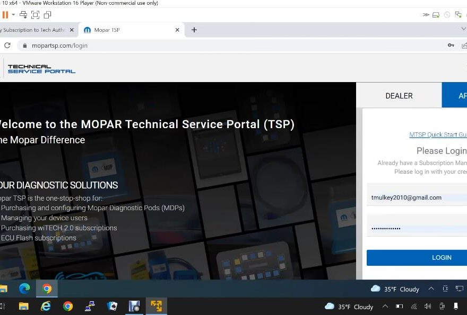Open the Chrome tab search chevron
Screen dimensions: 467x315
(463, 29)
